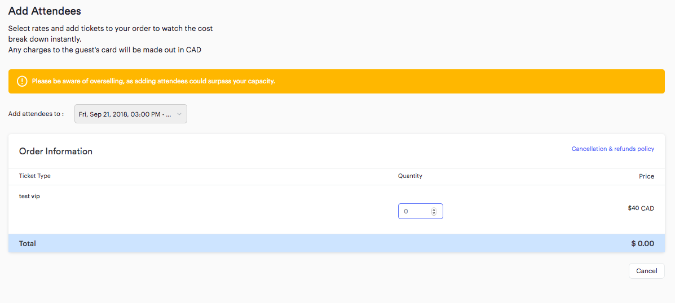
Task: Decrease ticket quantity with the down arrow
Action: pyautogui.click(x=434, y=213)
